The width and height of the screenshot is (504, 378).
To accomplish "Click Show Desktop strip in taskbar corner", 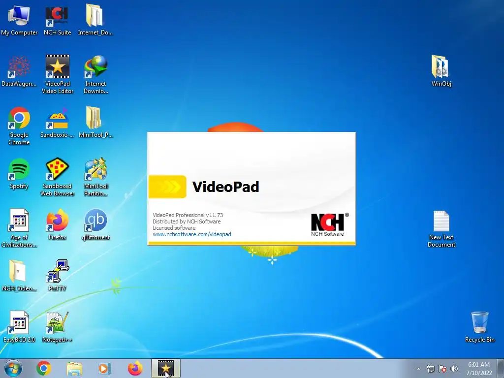I will click(501, 368).
